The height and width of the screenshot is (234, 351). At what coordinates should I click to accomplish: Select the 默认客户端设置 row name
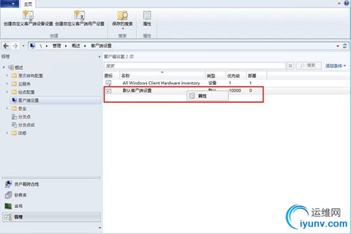pos(137,91)
